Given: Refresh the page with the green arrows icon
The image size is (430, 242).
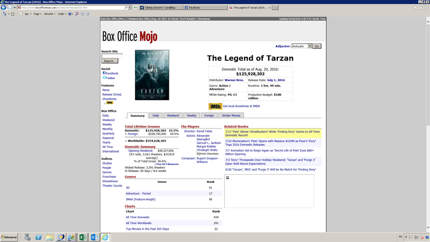Looking at the screenshot, I should [135, 8].
